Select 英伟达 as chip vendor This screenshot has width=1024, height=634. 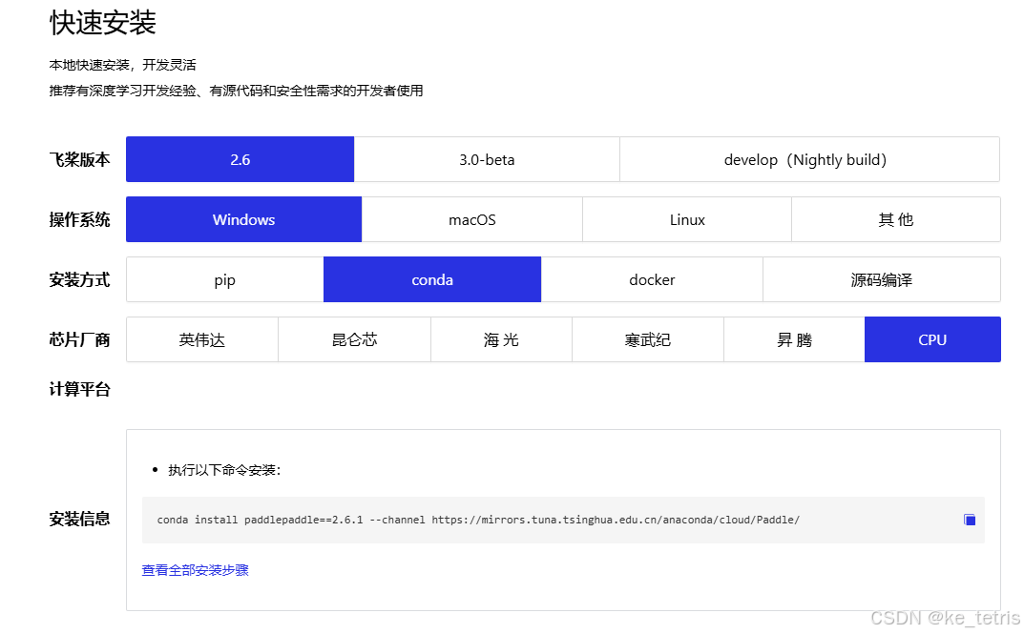tap(201, 339)
